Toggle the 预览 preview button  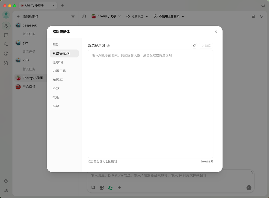tap(206, 46)
